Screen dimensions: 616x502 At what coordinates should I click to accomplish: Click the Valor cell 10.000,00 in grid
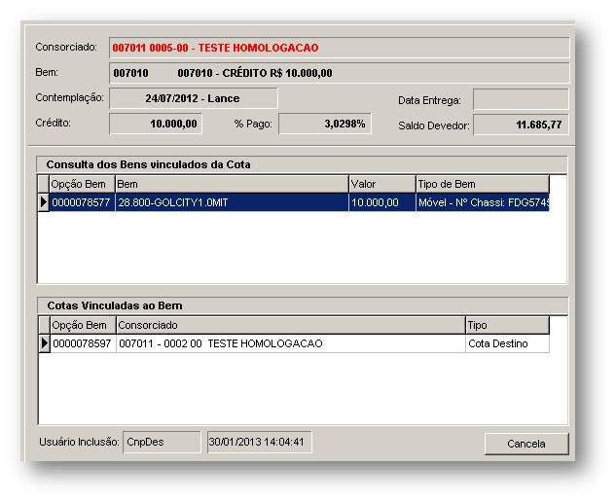click(382, 202)
